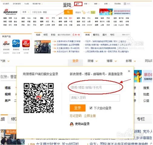
Task: Click the orange magnifier search button
Action: pos(68,12)
